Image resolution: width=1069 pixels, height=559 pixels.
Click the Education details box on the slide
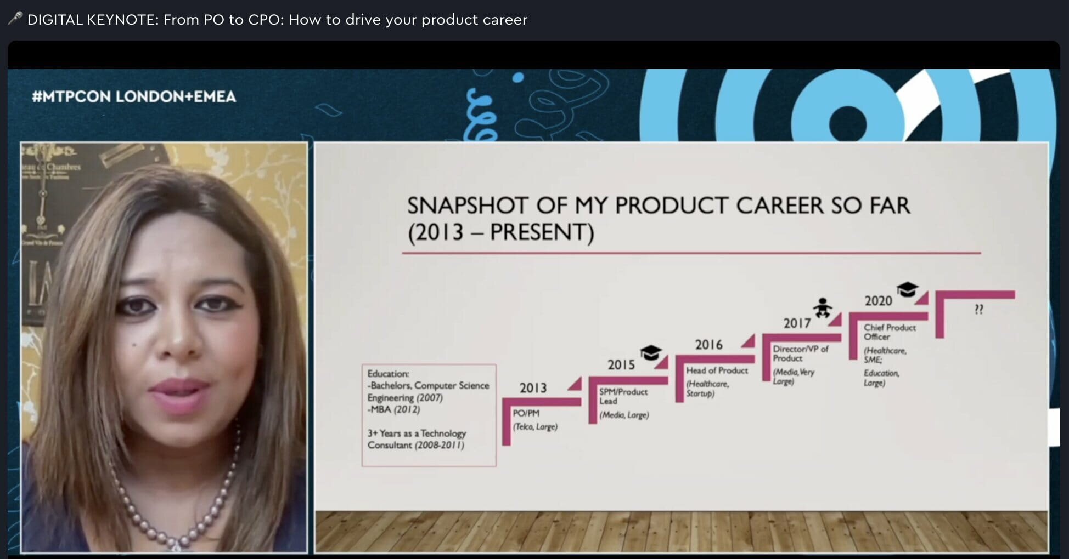tap(429, 415)
